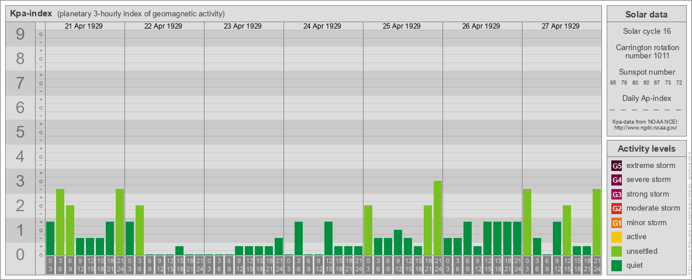
Task: Click the Kp scale number 3
Action: (20, 181)
